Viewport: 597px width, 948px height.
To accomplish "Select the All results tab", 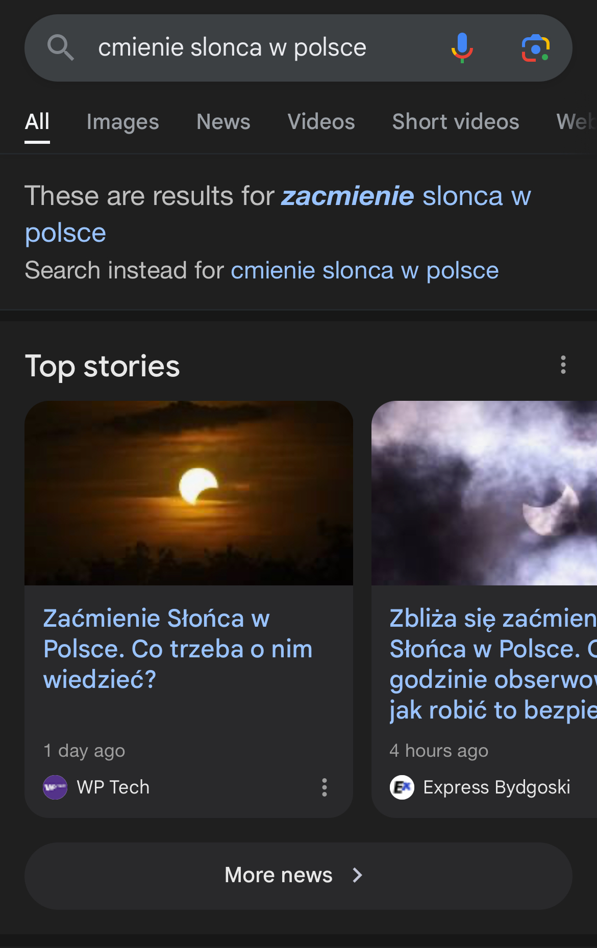I will (37, 122).
